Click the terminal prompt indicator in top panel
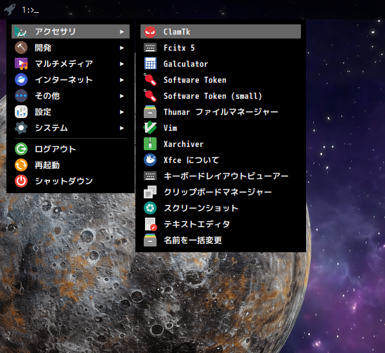This screenshot has width=385, height=353. (30, 10)
